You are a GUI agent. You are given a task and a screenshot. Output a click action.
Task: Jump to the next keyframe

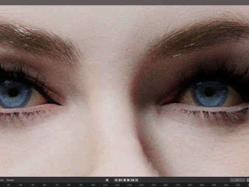(133, 180)
